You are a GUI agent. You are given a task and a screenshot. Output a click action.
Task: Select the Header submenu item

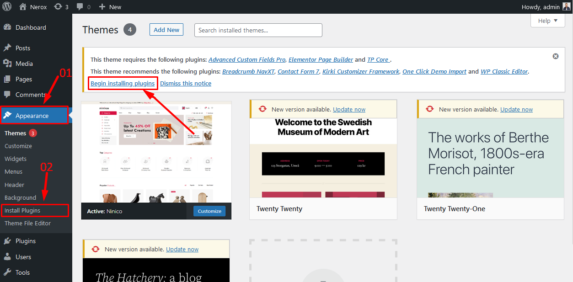tap(14, 185)
